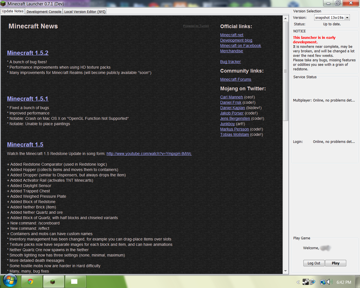Open Daniel Frisk's Twitter link
The image size is (360, 288).
coord(231,102)
